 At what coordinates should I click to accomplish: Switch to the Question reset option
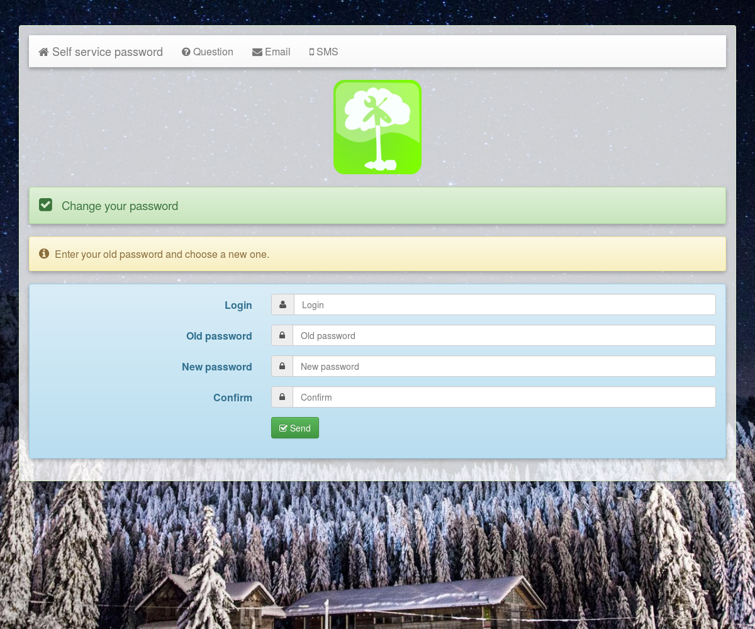pyautogui.click(x=213, y=52)
